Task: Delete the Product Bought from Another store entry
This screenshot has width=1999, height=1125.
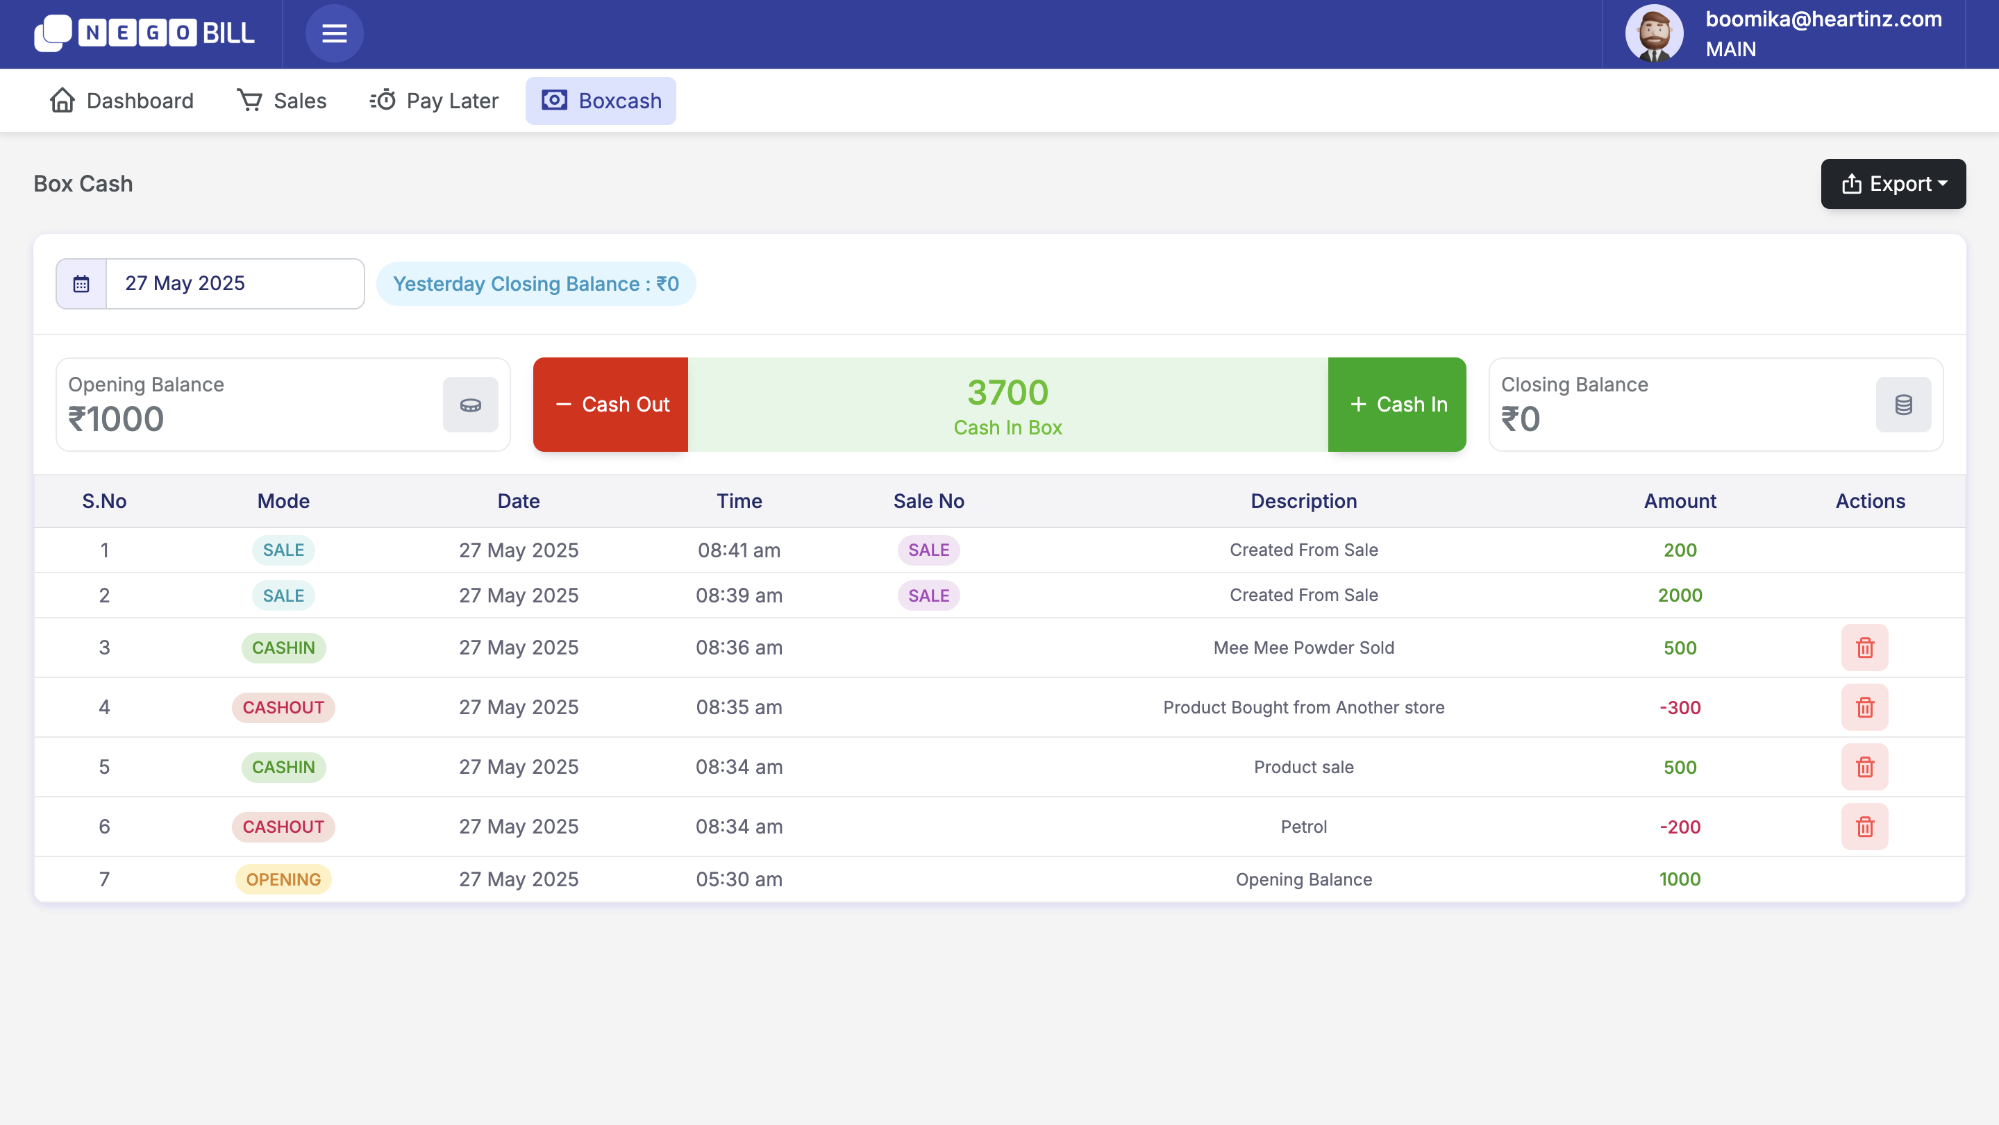Action: click(1865, 708)
